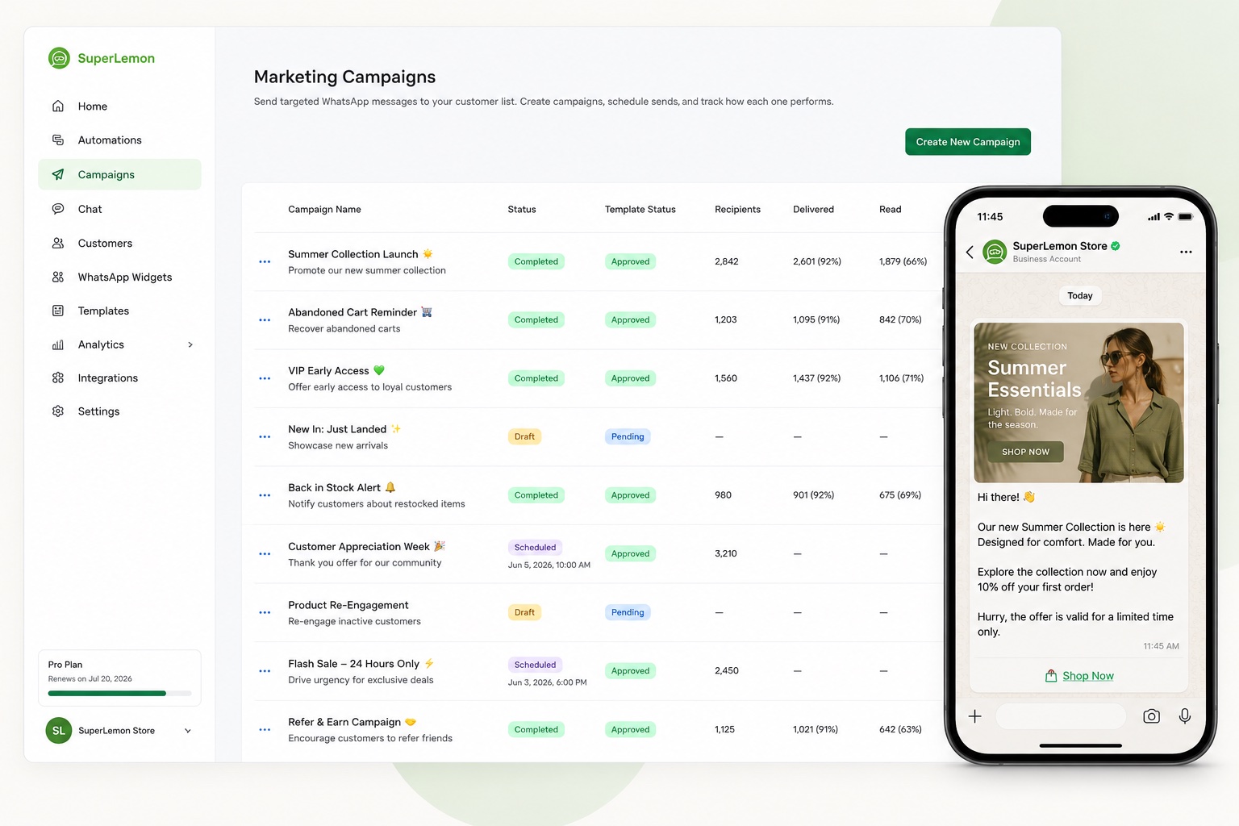Screen dimensions: 1239x826
Task: Open Customers menu item
Action: [x=119, y=243]
